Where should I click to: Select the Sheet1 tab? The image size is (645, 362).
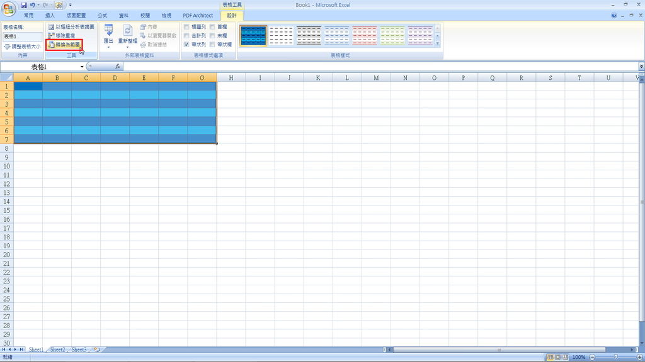[36, 349]
